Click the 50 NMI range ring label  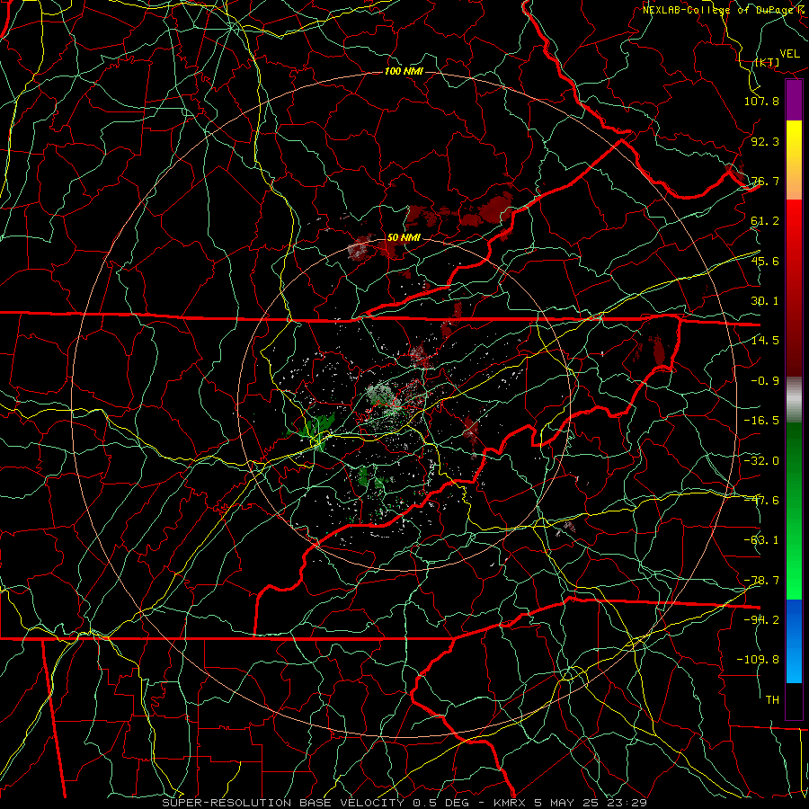(404, 238)
